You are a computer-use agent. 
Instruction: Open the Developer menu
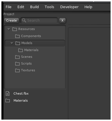(69, 7)
